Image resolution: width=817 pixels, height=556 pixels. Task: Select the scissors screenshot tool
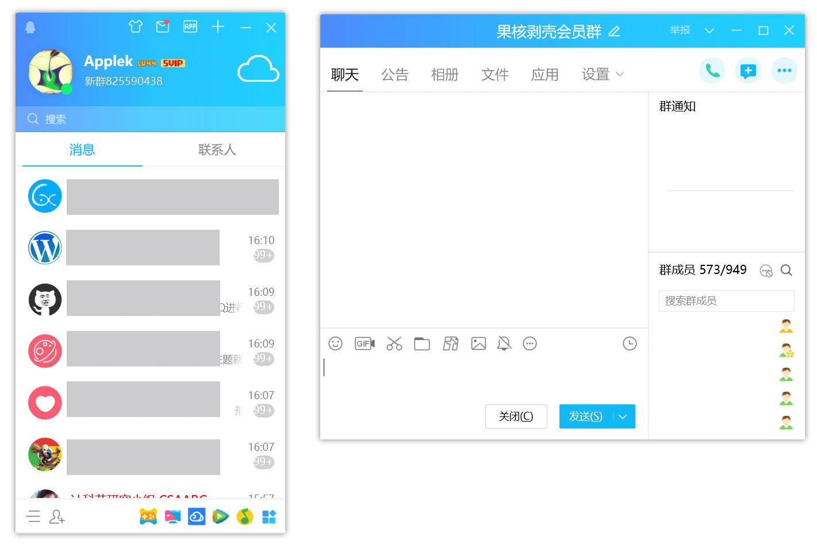pos(394,343)
